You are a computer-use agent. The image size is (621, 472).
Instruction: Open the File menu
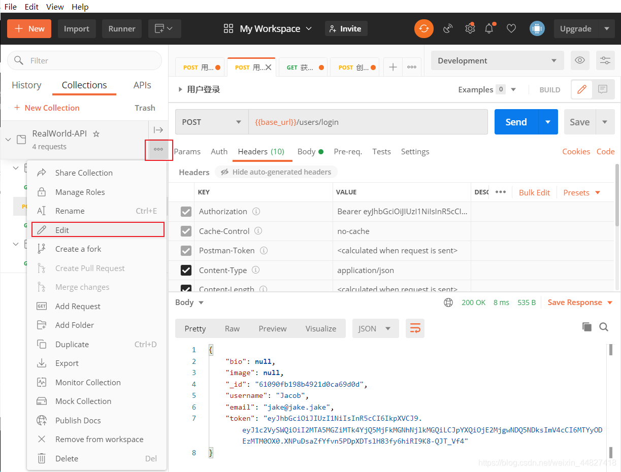point(10,7)
